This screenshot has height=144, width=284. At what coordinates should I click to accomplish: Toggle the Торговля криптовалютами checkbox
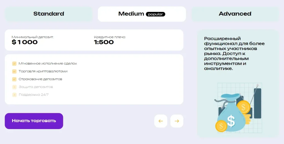tap(14, 71)
